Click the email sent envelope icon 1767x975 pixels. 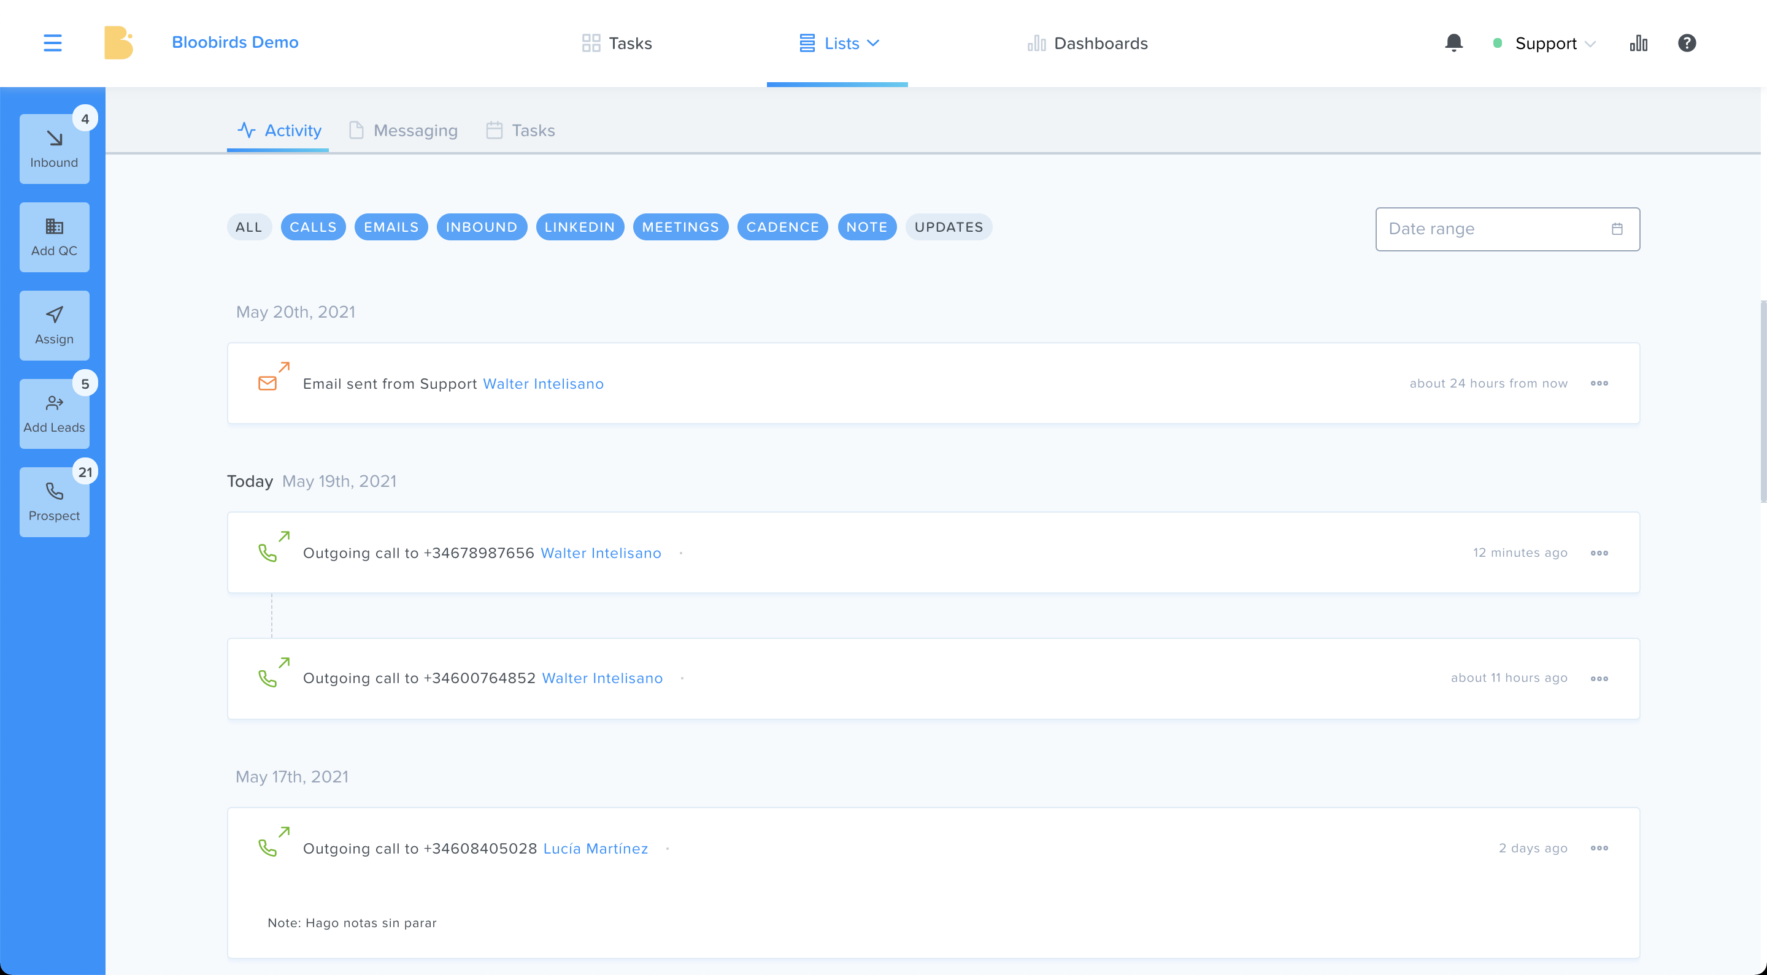coord(268,383)
